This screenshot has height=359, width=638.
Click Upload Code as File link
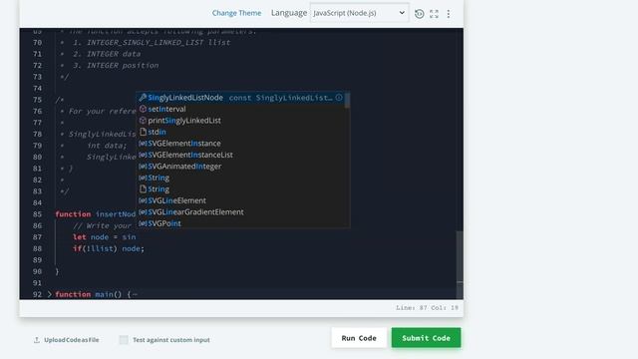pos(72,339)
